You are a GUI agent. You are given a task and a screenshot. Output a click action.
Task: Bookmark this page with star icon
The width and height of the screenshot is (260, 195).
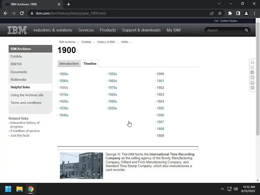(x=220, y=13)
